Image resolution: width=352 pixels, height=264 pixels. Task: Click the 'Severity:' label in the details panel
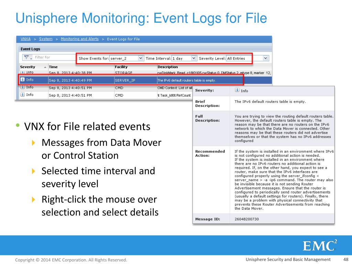(x=205, y=90)
